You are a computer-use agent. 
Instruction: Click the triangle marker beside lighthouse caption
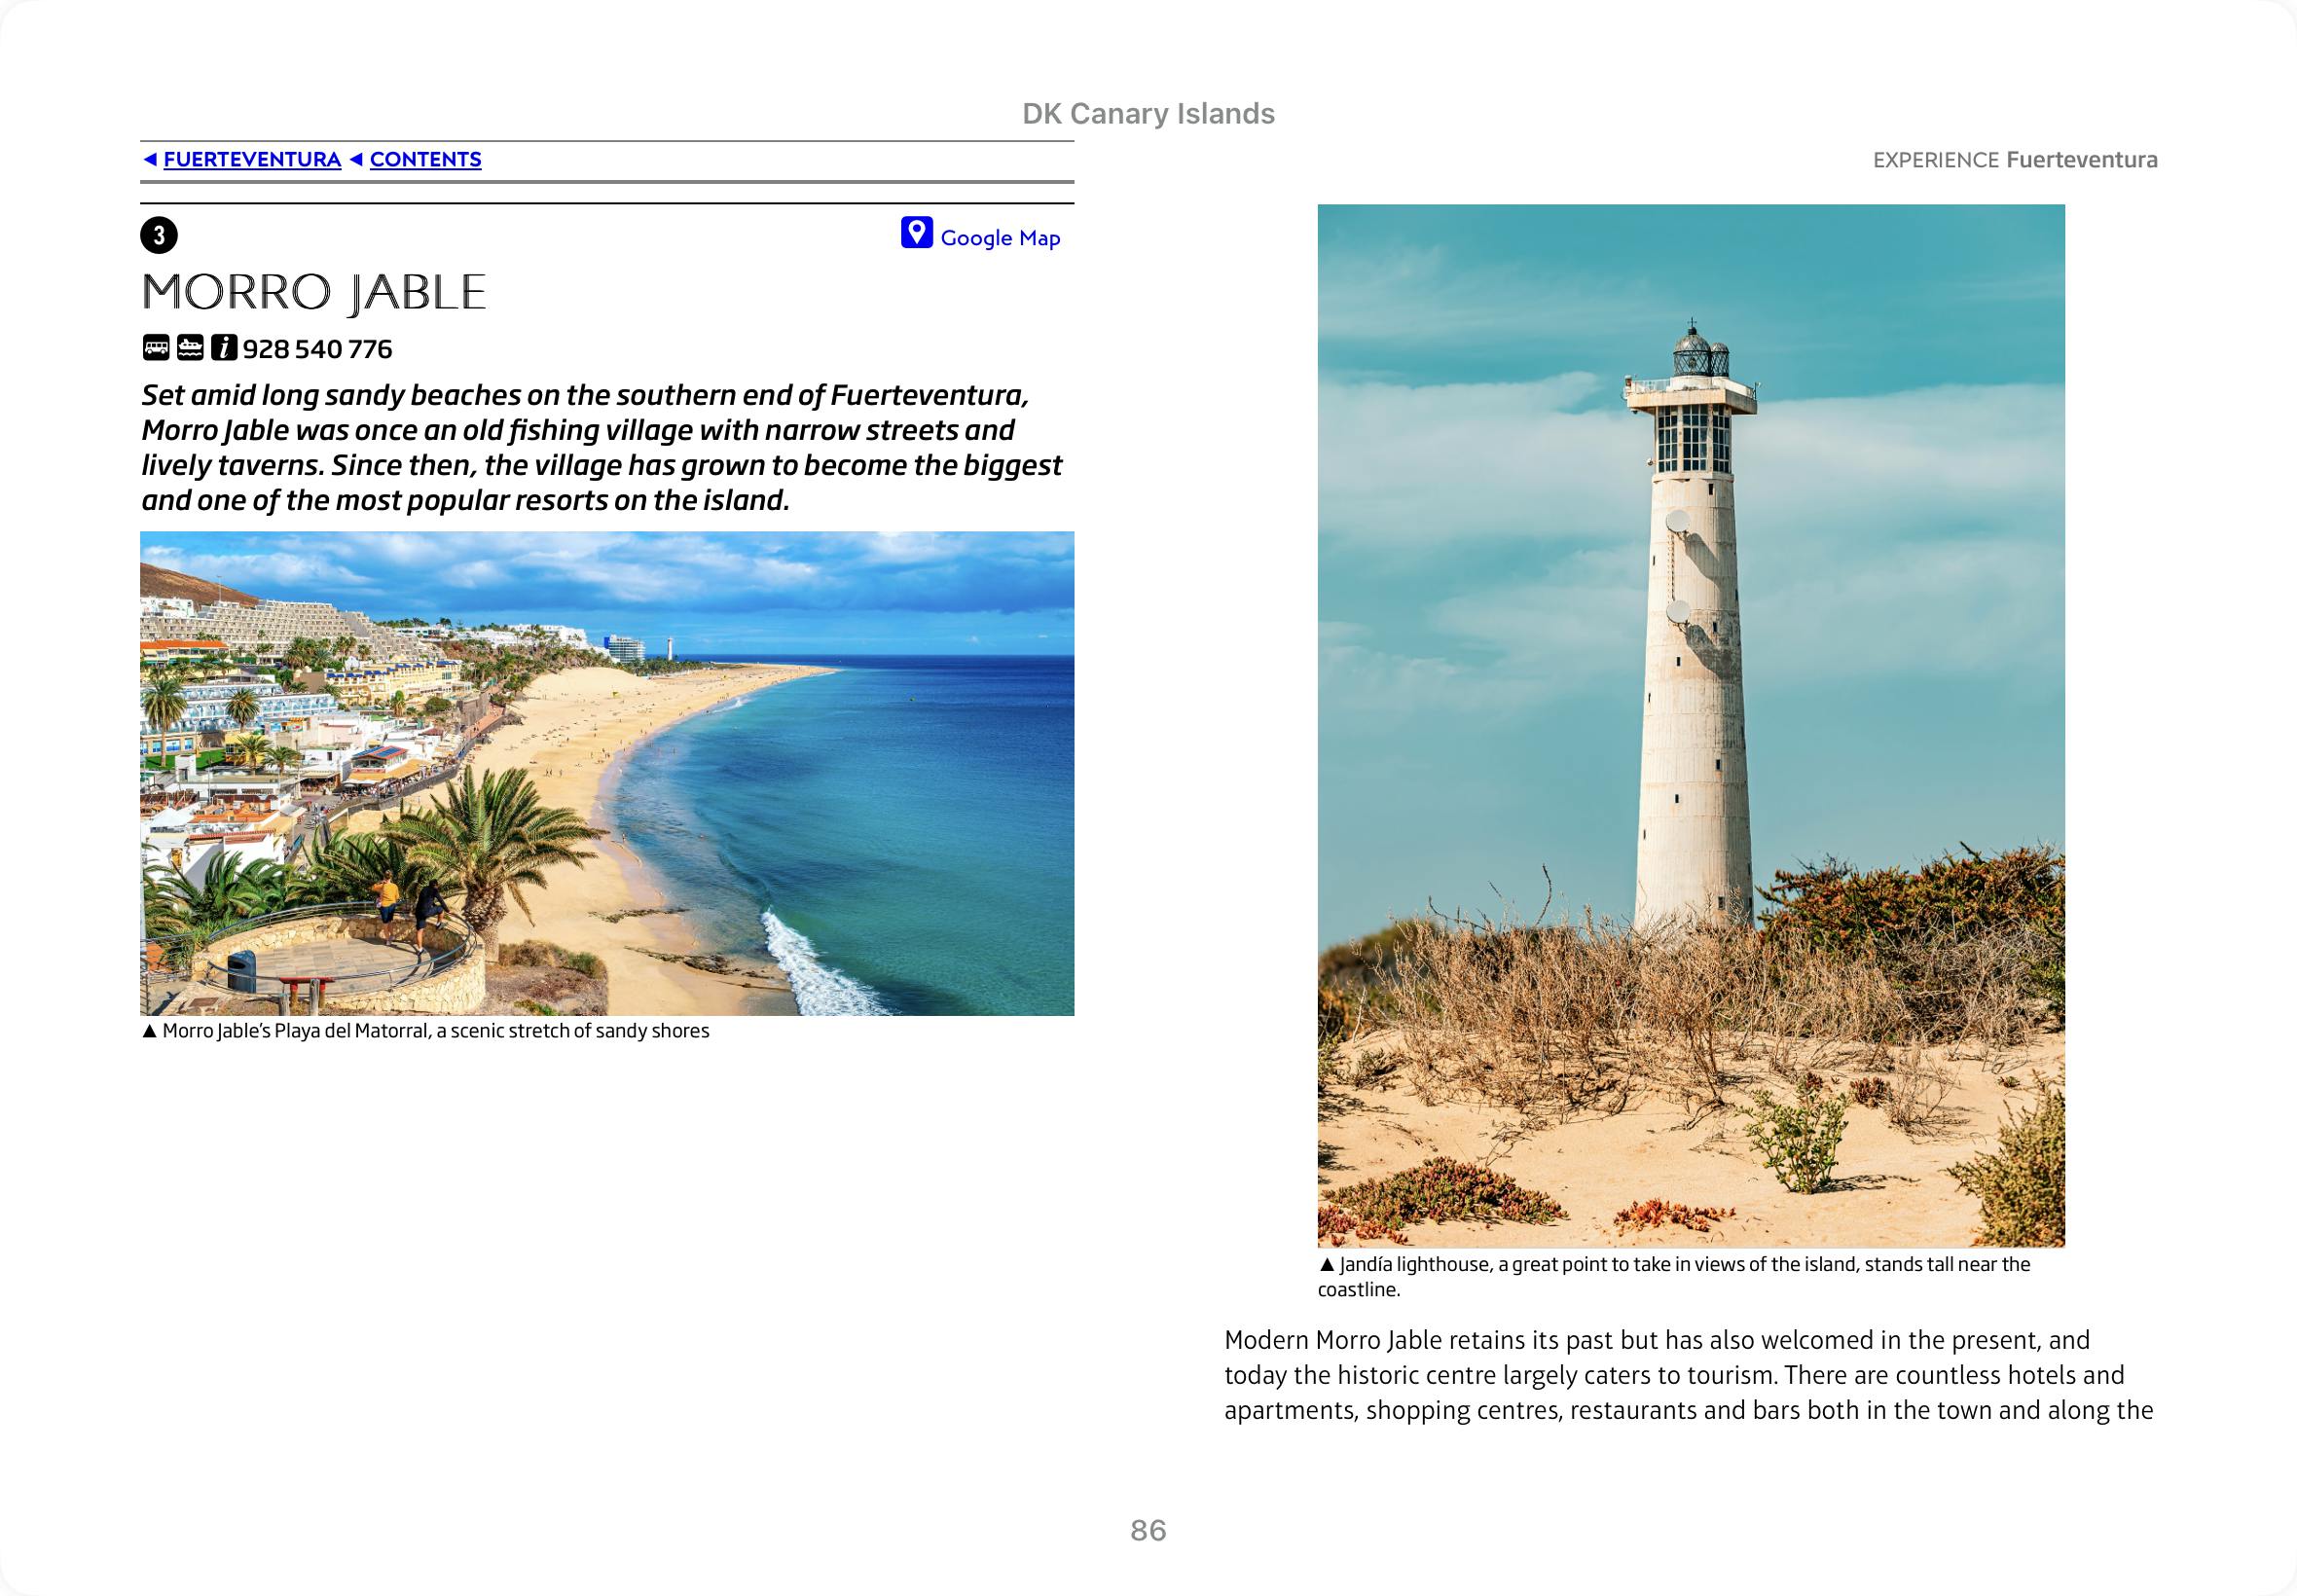pyautogui.click(x=1327, y=1265)
